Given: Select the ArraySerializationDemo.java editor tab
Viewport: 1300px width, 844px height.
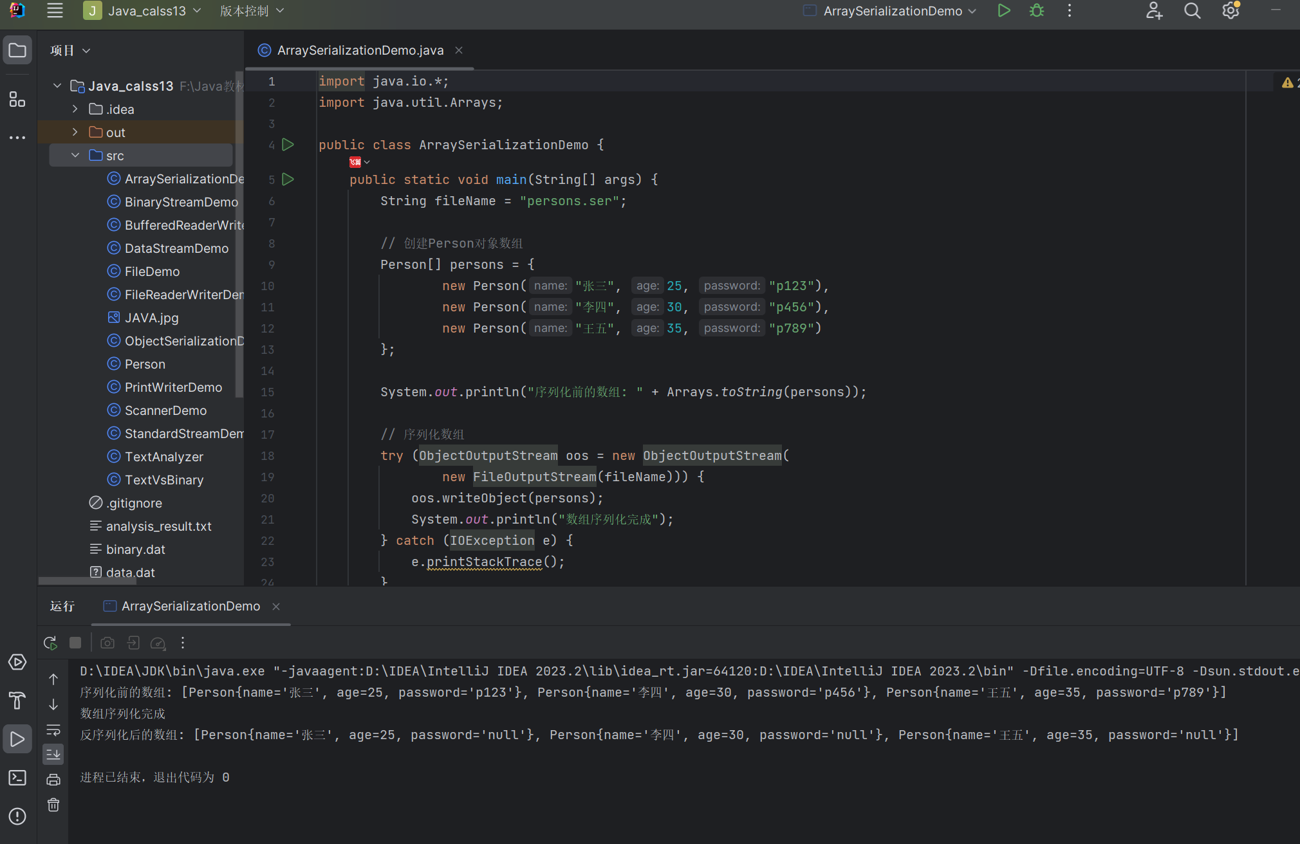Looking at the screenshot, I should pyautogui.click(x=359, y=50).
